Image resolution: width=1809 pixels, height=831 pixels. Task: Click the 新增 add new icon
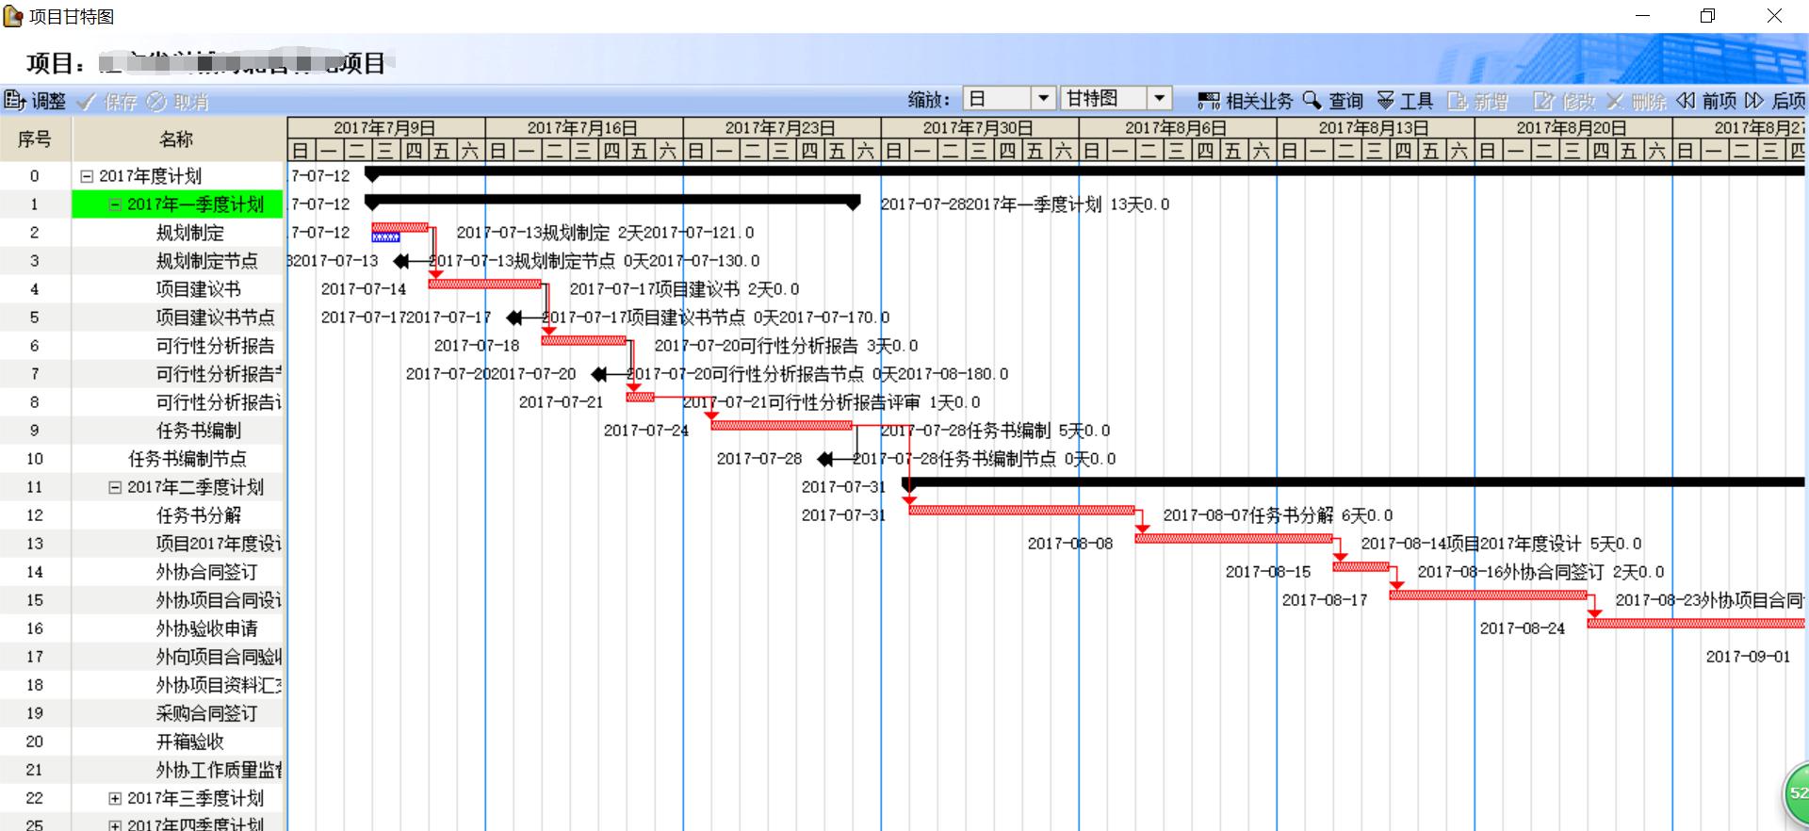click(1458, 101)
